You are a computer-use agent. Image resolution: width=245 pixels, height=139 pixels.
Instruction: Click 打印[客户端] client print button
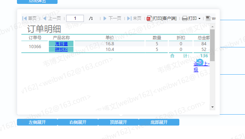162,18
